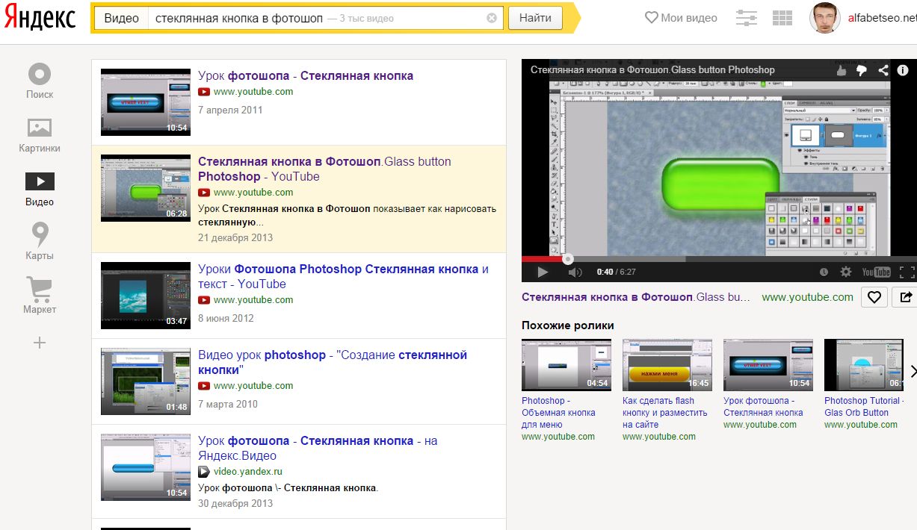Image resolution: width=917 pixels, height=530 pixels.
Task: Select the Видео tab in sidebar
Action: point(39,188)
